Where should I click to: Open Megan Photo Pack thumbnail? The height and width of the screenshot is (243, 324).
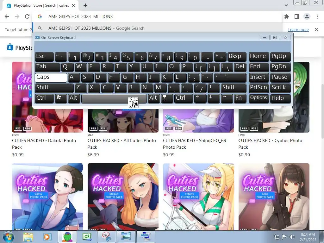pos(123,197)
